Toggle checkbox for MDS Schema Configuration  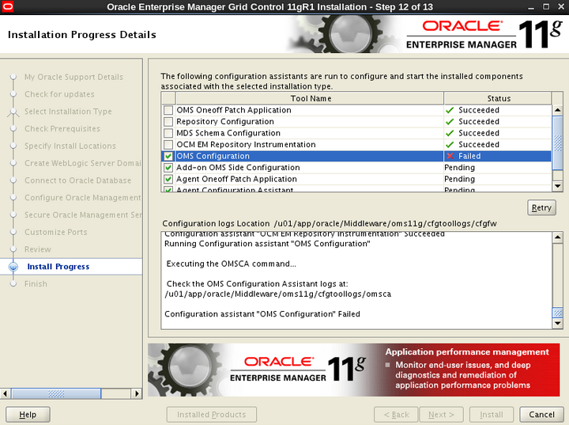(x=168, y=133)
